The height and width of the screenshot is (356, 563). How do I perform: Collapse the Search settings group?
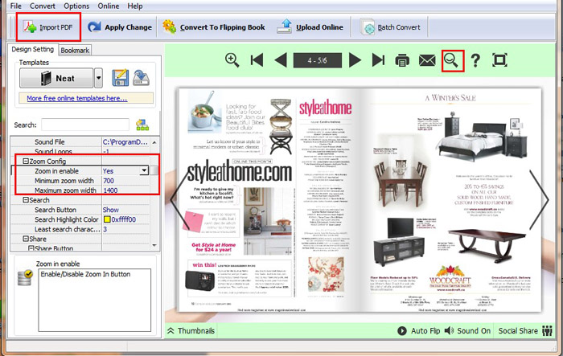26,200
